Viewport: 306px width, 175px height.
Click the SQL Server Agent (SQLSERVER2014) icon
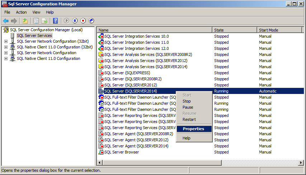pos(101,146)
